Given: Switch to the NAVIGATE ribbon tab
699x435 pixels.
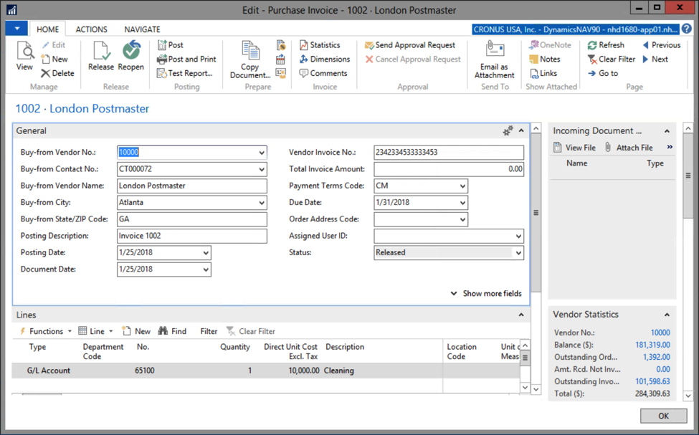Looking at the screenshot, I should pyautogui.click(x=142, y=29).
